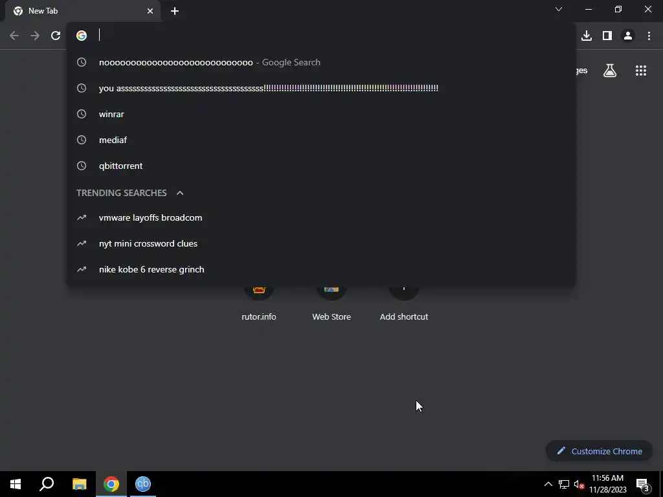Open a new tab with the plus button
This screenshot has width=663, height=497.
[175, 11]
